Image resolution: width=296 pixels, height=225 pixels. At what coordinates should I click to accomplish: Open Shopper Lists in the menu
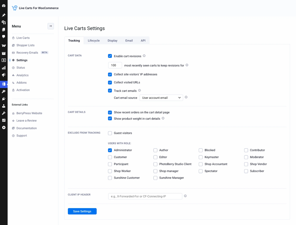coord(25,45)
